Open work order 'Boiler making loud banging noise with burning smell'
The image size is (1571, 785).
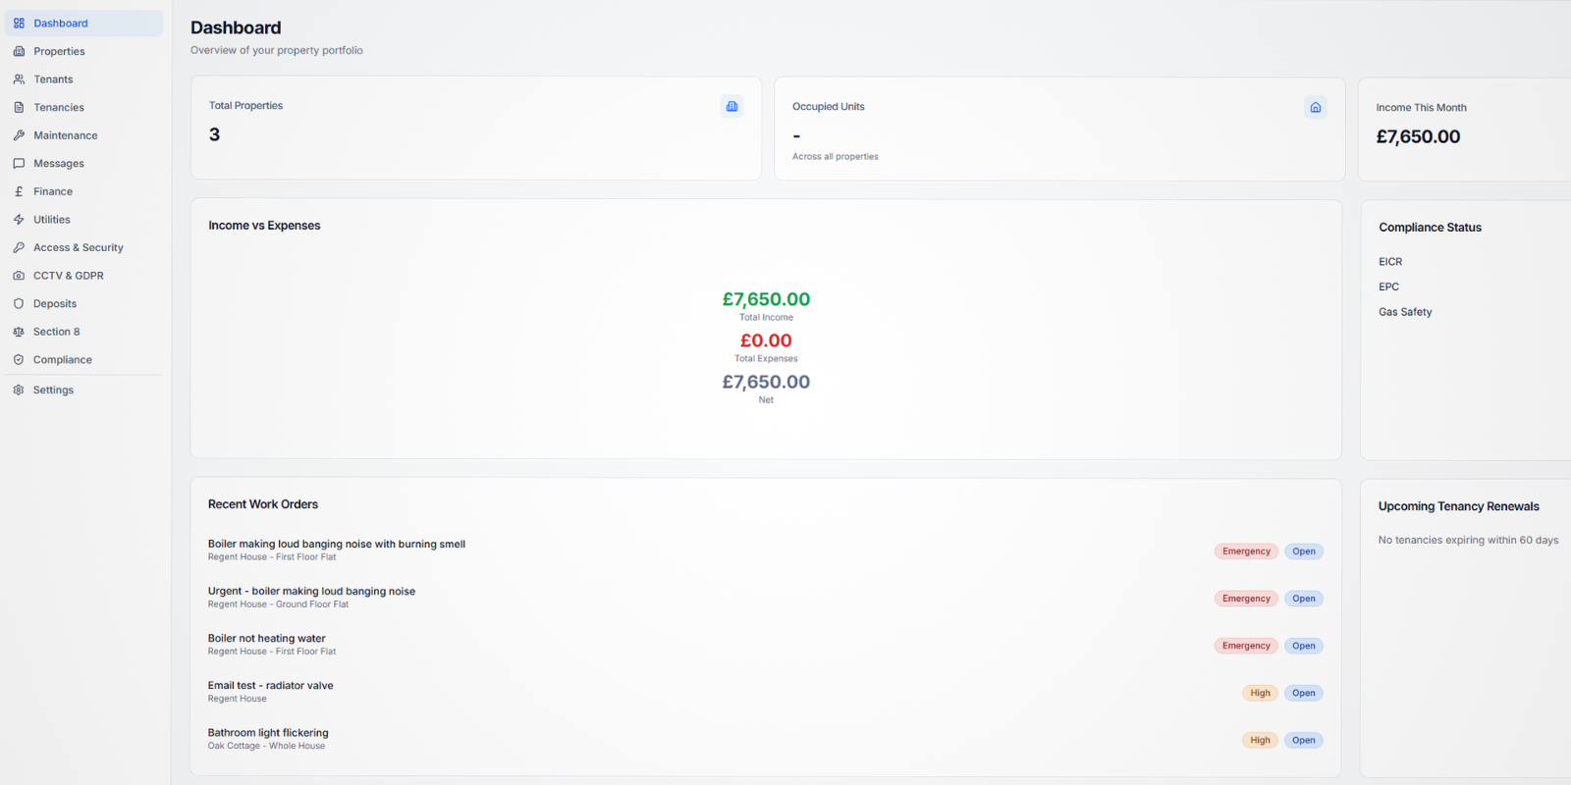336,544
